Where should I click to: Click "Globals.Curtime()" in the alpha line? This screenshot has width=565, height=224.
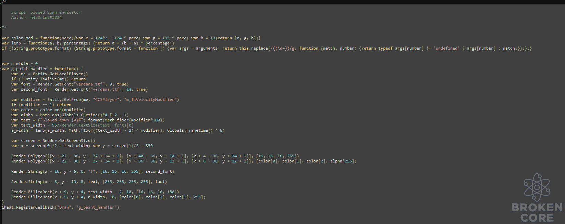pyautogui.click(x=82, y=115)
